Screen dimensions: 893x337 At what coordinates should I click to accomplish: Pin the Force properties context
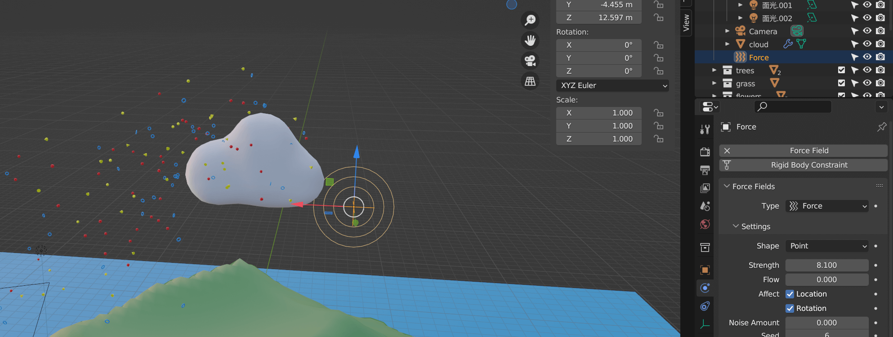(x=882, y=127)
